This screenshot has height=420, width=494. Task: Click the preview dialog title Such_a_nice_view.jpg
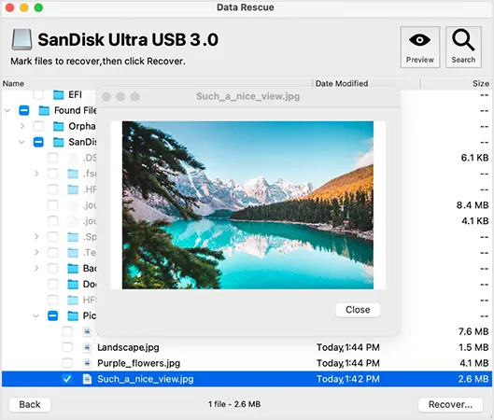tap(247, 96)
